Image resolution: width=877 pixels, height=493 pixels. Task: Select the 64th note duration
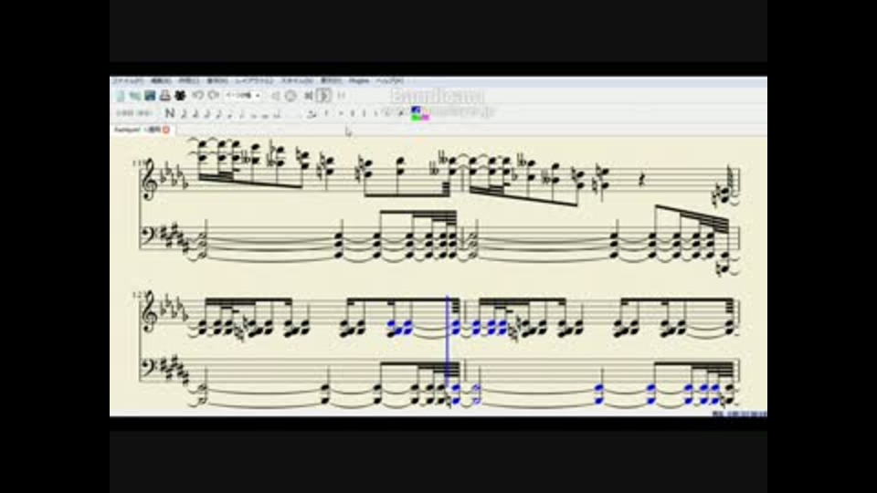pyautogui.click(x=184, y=113)
